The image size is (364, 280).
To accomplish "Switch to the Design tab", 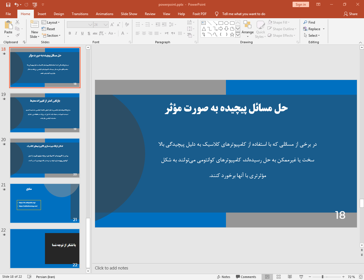I will 59,14.
